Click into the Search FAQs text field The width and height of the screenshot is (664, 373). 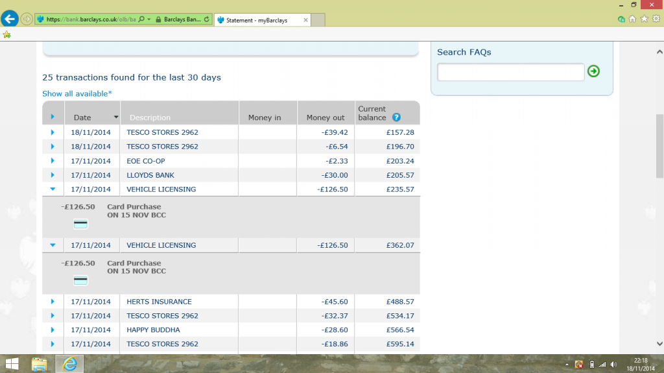511,72
